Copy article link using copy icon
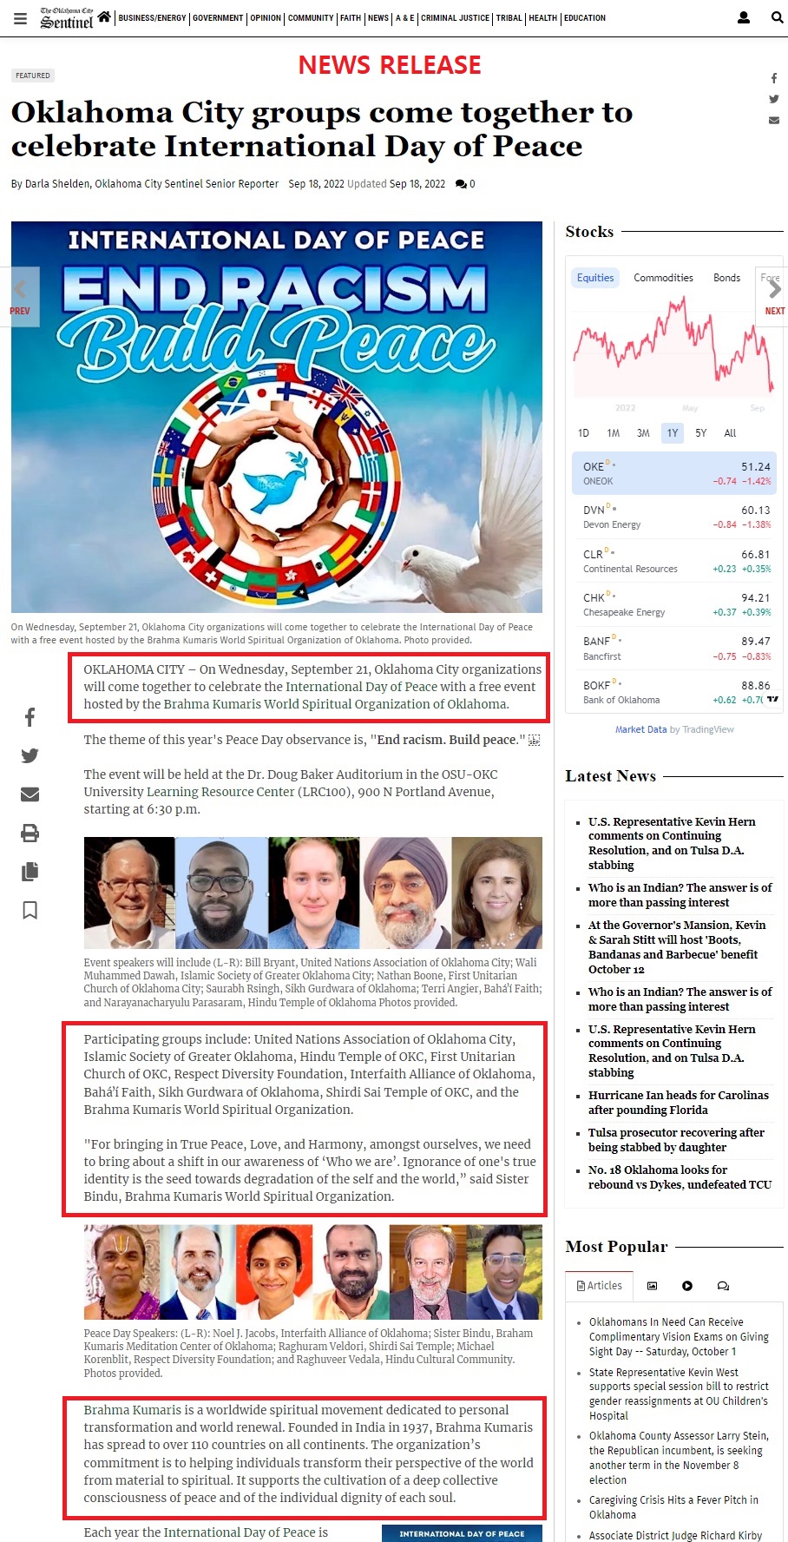Image resolution: width=788 pixels, height=1542 pixels. 30,872
